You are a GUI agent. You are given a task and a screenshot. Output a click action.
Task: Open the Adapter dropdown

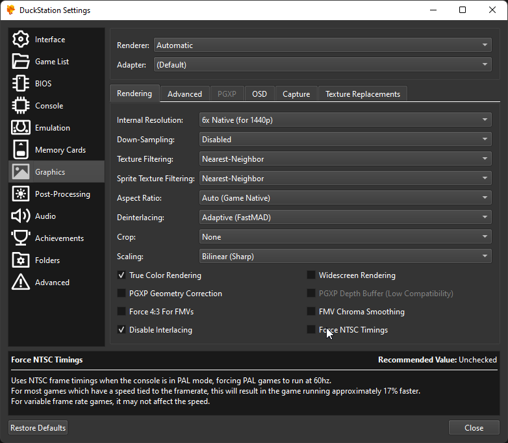tap(323, 64)
